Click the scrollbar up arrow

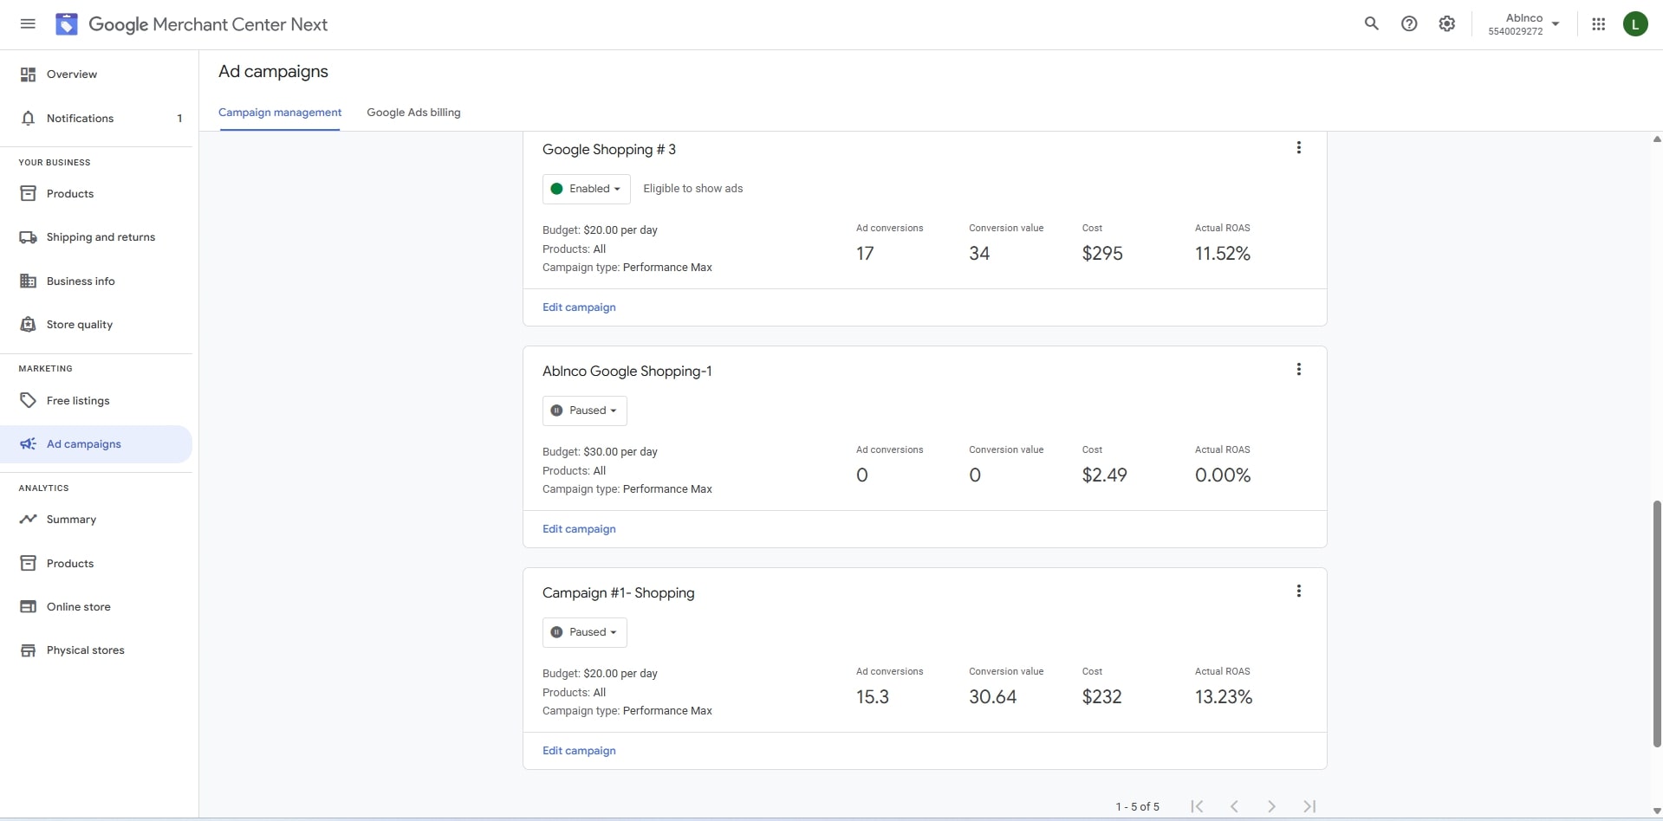(x=1657, y=139)
